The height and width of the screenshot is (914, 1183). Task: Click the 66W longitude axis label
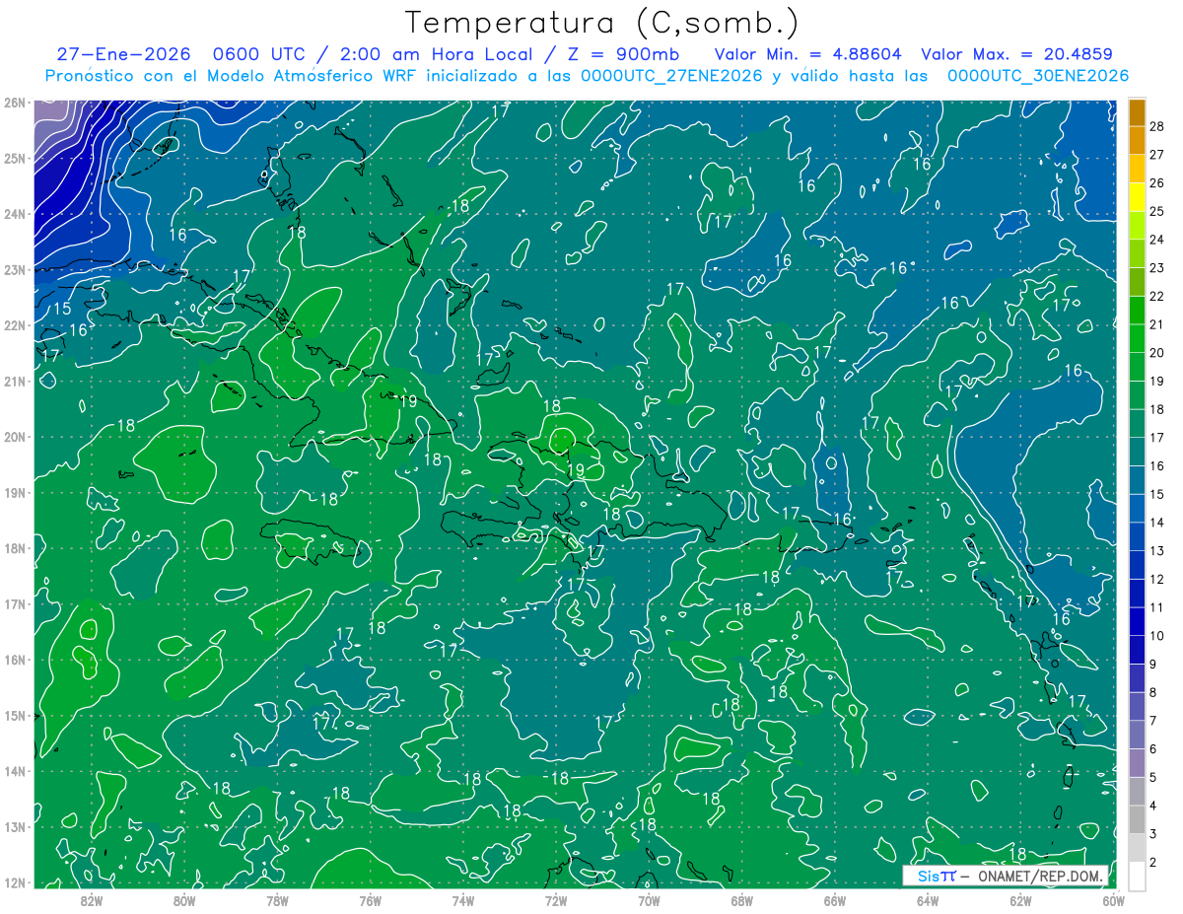pyautogui.click(x=834, y=900)
